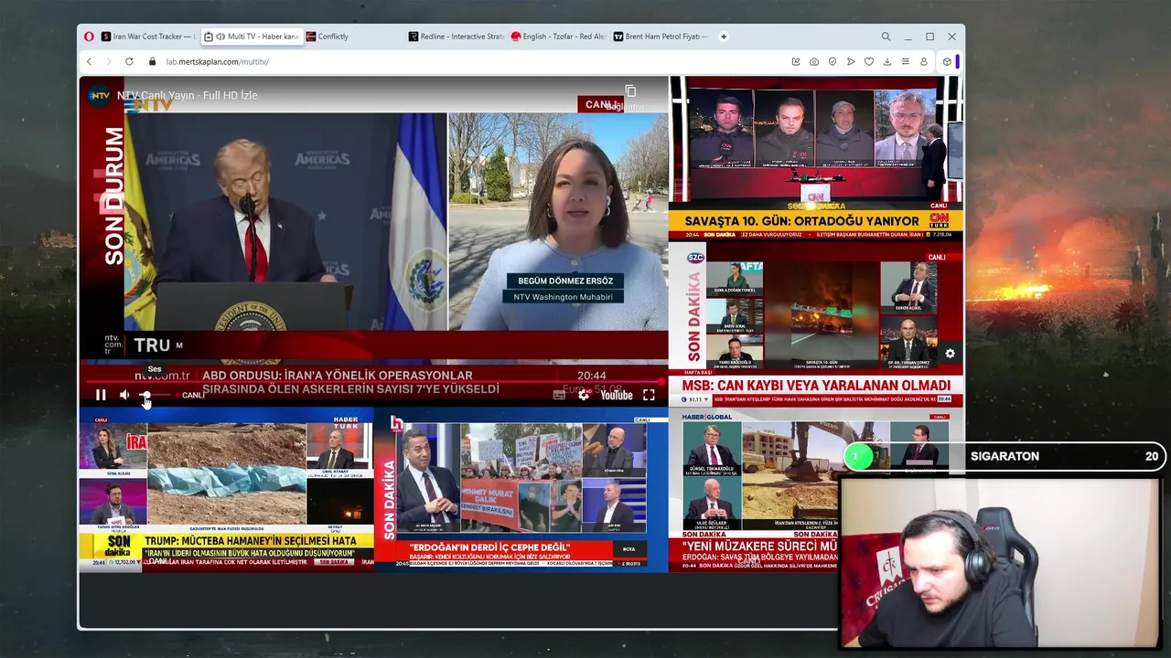The image size is (1171, 658).
Task: Click 'MSB: CAN KAYBI VEYA YARALANAN OLMADI' headline
Action: 816,386
